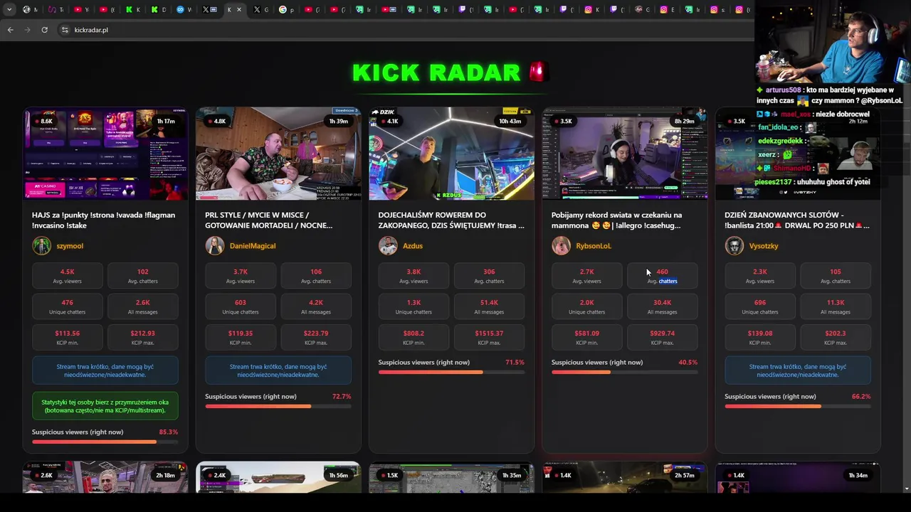Viewport: 911px width, 512px height.
Task: Close the active kickradar browser tab
Action: [239, 10]
